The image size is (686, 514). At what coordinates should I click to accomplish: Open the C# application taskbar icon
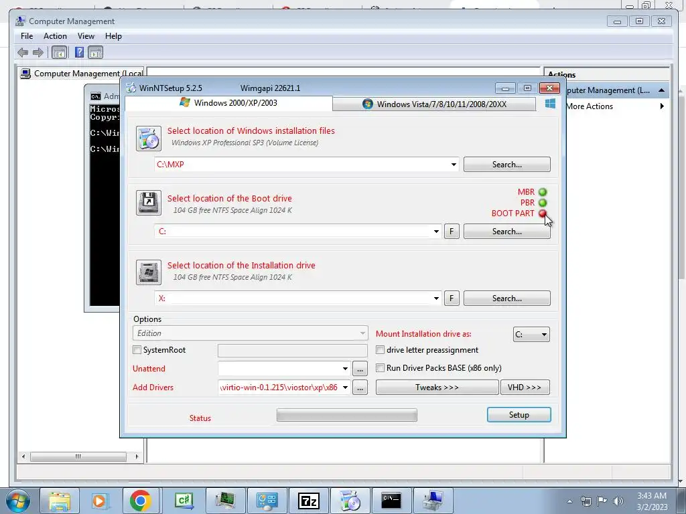[184, 501]
